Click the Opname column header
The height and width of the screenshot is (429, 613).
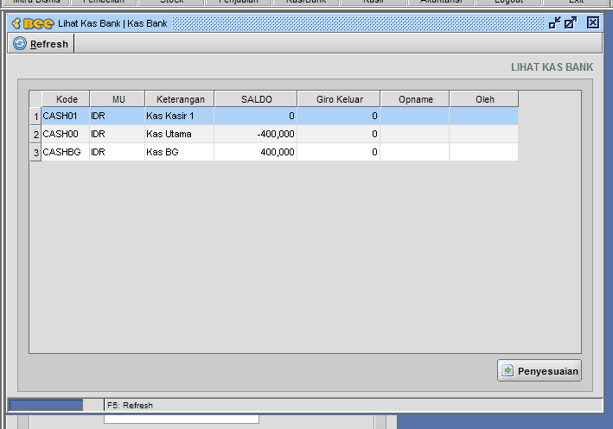point(415,99)
